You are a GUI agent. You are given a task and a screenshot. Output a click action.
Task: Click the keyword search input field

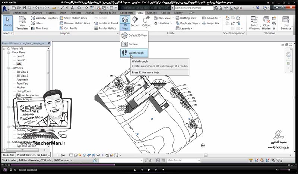(193, 8)
